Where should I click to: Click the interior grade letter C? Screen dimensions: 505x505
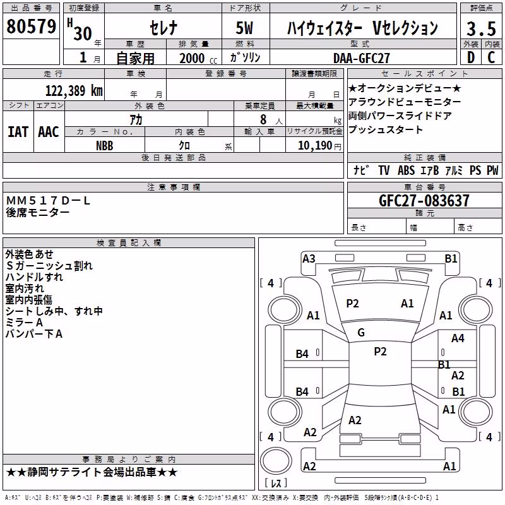(x=491, y=57)
